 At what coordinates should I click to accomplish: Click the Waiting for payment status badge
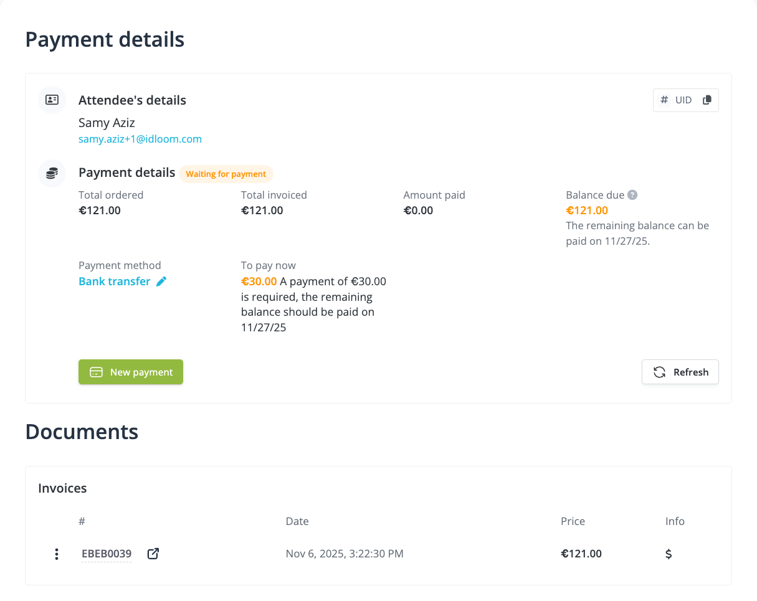226,174
